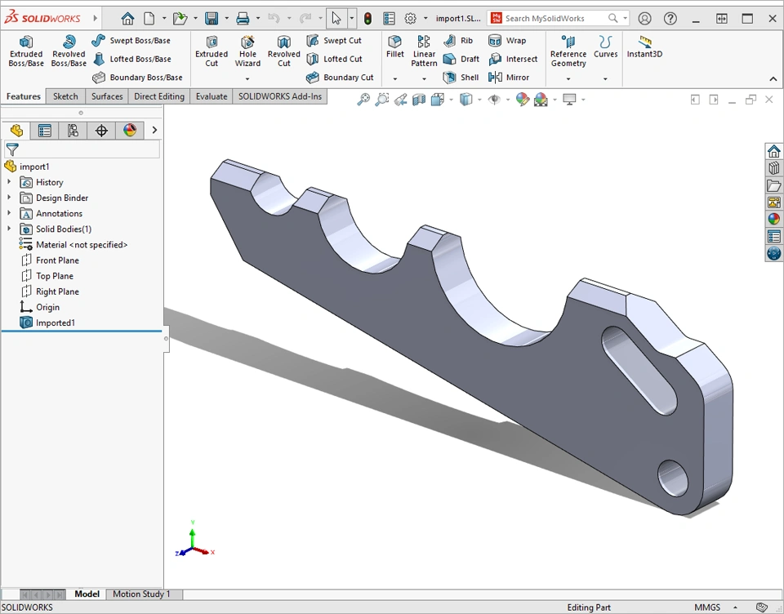
Task: Switch to the Sketch tab
Action: [65, 96]
